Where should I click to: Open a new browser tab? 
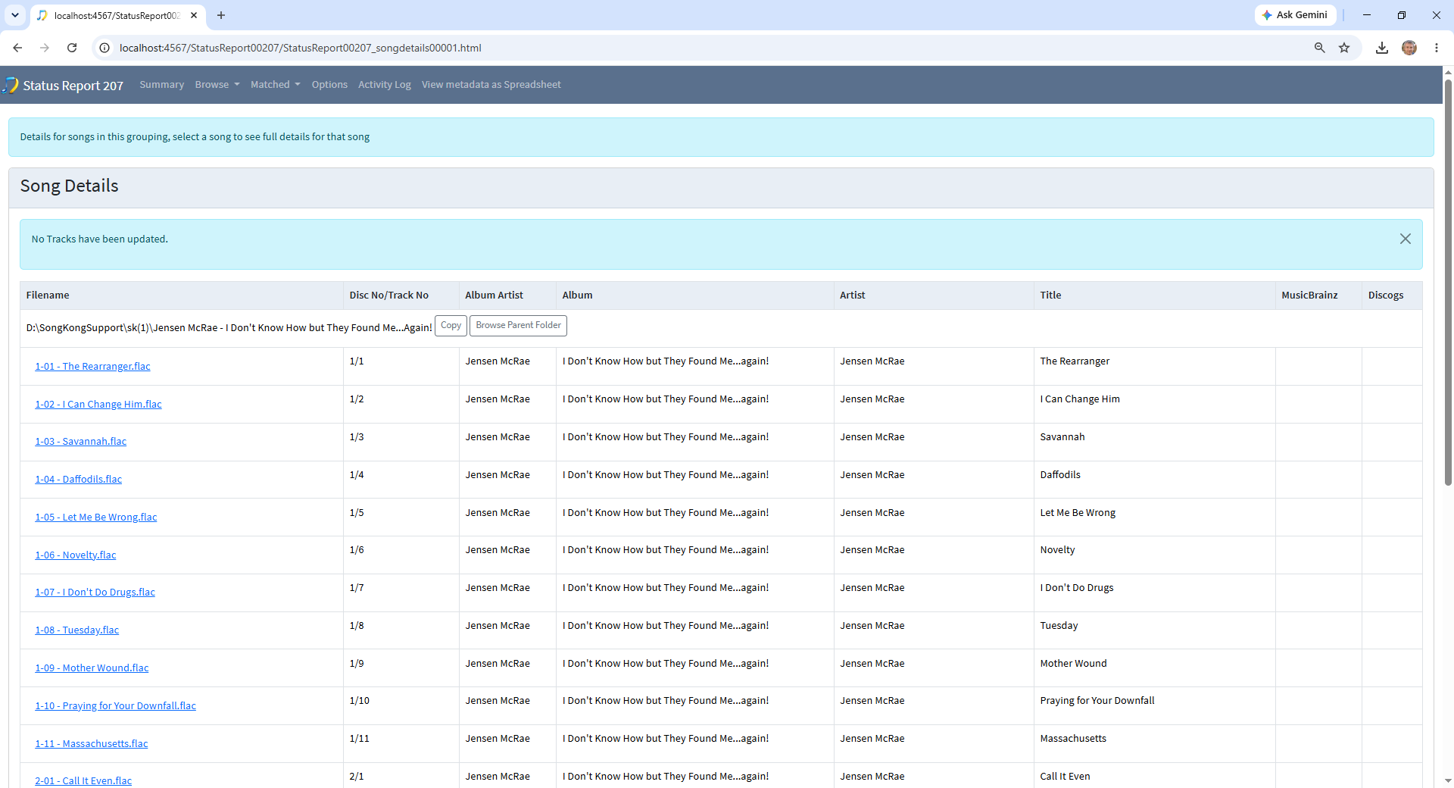(221, 15)
